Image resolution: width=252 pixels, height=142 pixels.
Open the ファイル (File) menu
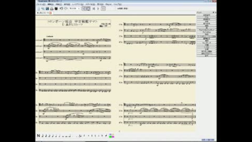(41, 4)
